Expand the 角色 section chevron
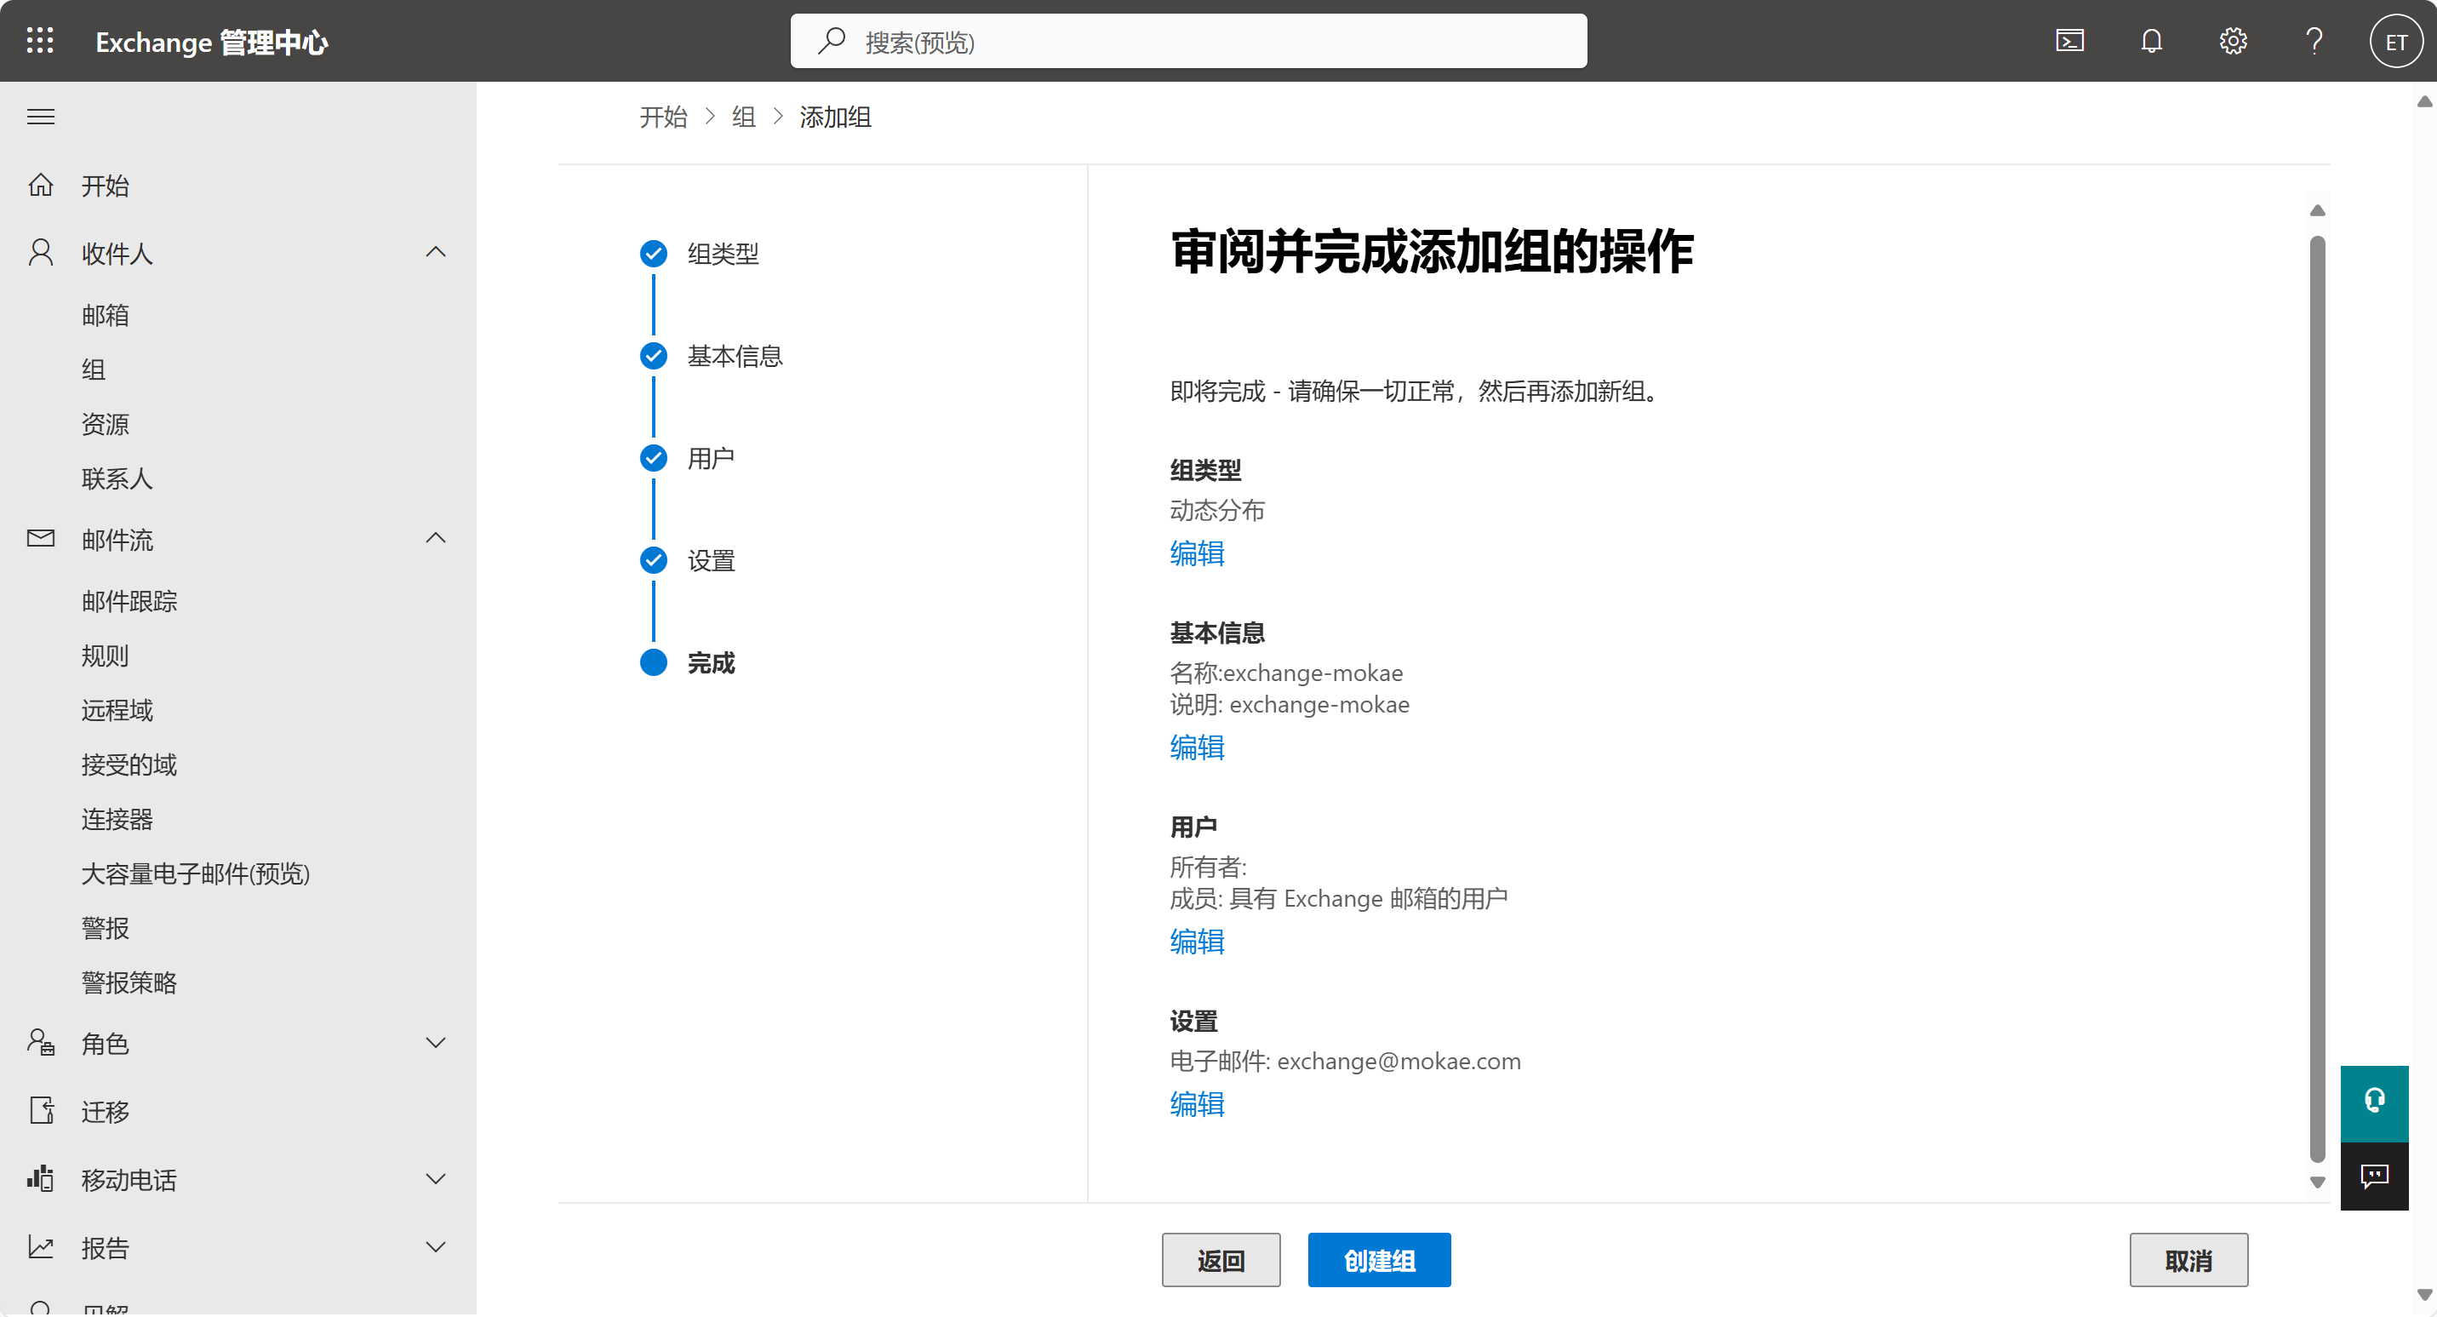Image resolution: width=2437 pixels, height=1317 pixels. pyautogui.click(x=435, y=1043)
